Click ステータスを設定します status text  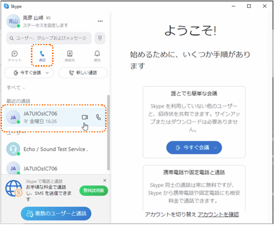(45, 25)
